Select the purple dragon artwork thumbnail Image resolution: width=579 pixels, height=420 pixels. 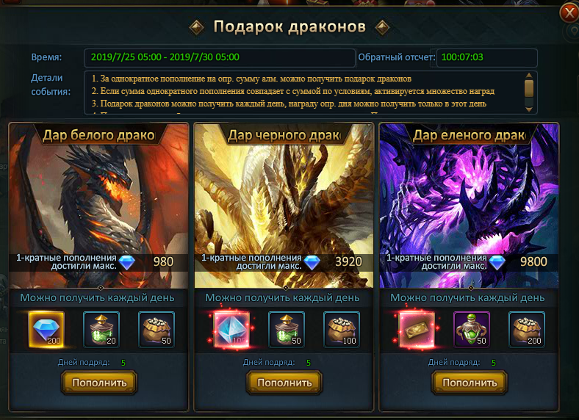tap(469, 206)
